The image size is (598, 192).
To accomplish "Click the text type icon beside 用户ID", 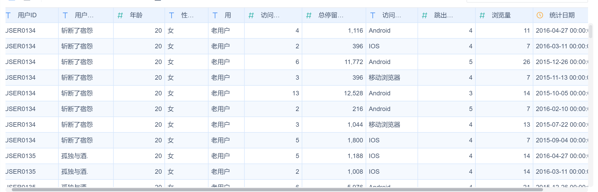I will point(8,15).
